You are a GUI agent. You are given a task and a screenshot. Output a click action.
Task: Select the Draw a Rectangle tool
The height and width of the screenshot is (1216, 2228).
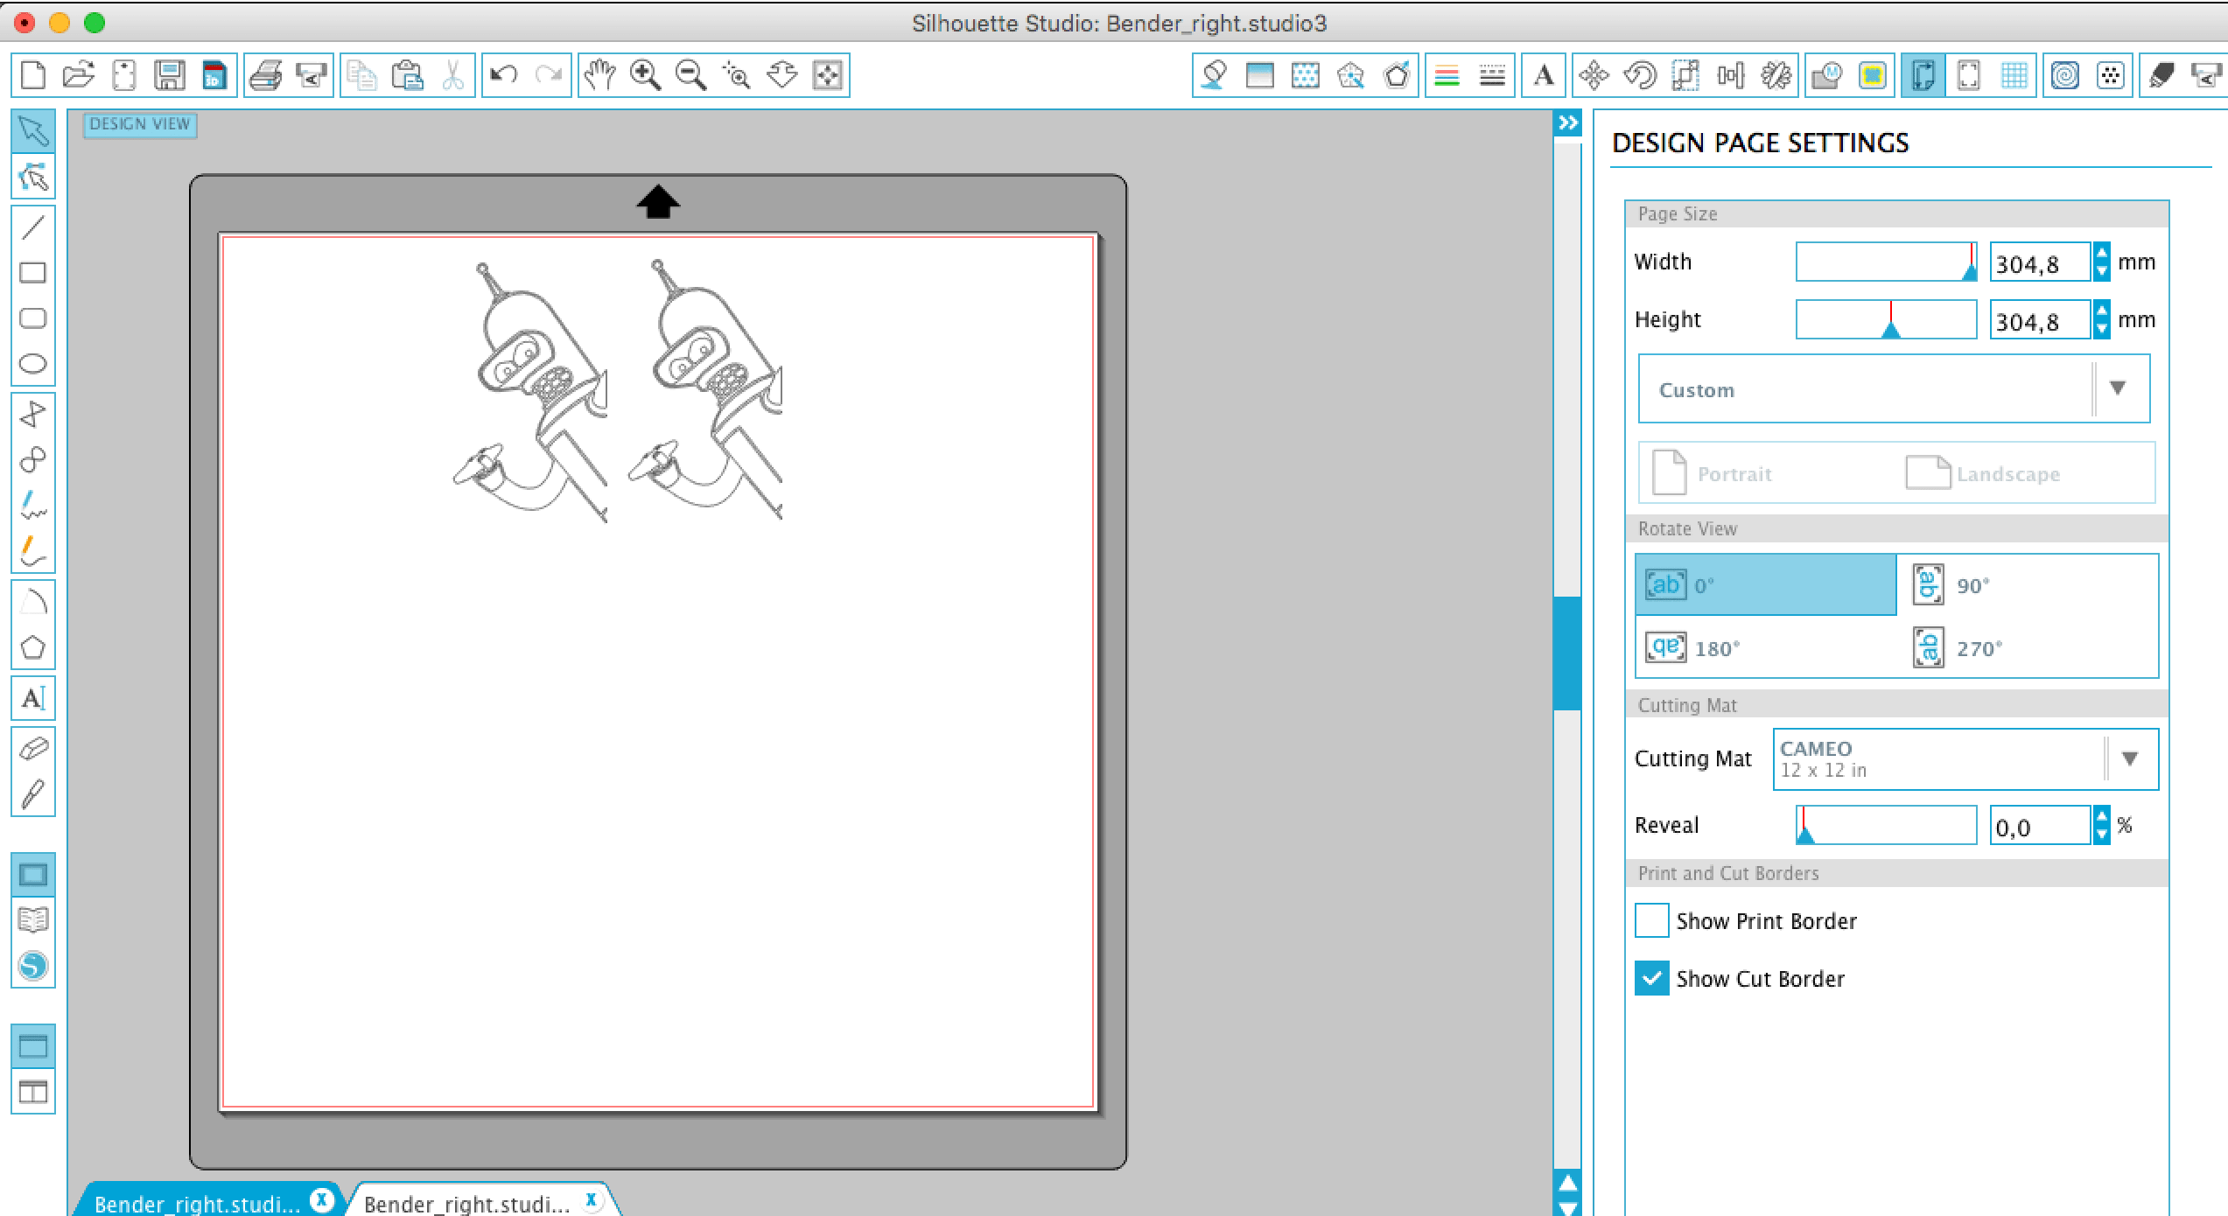tap(33, 273)
